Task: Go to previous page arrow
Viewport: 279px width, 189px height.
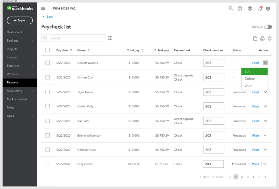Action: coord(230,177)
